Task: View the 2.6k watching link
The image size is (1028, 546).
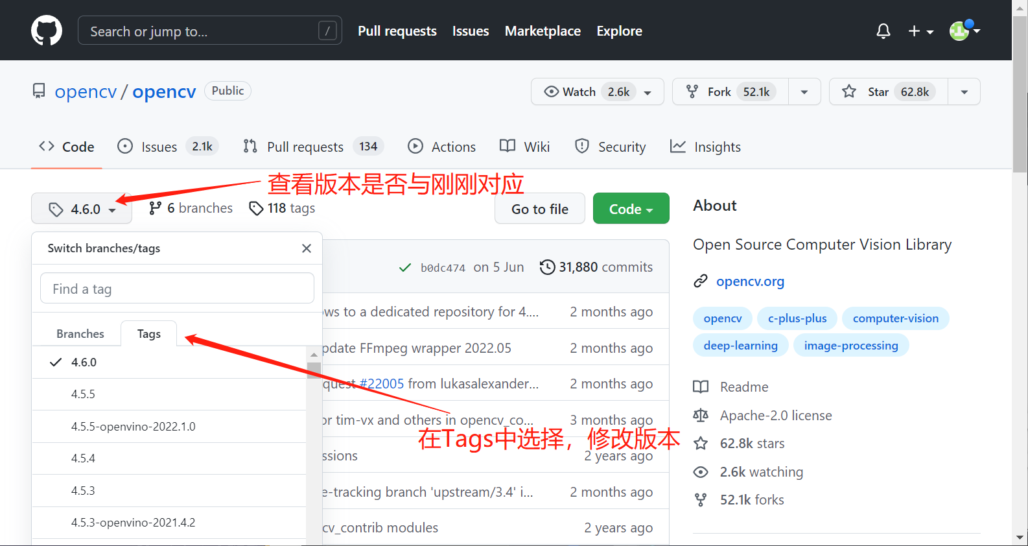Action: pos(749,472)
